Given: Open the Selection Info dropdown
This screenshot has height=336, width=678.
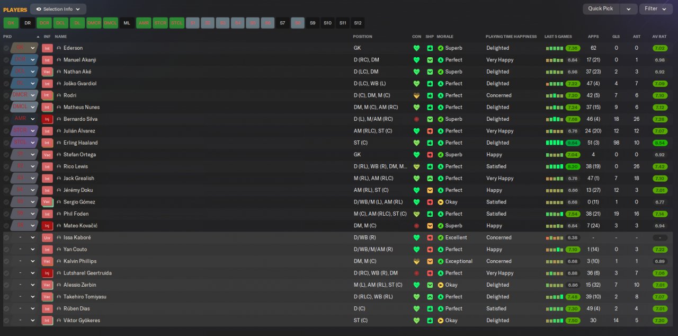Looking at the screenshot, I should point(58,9).
